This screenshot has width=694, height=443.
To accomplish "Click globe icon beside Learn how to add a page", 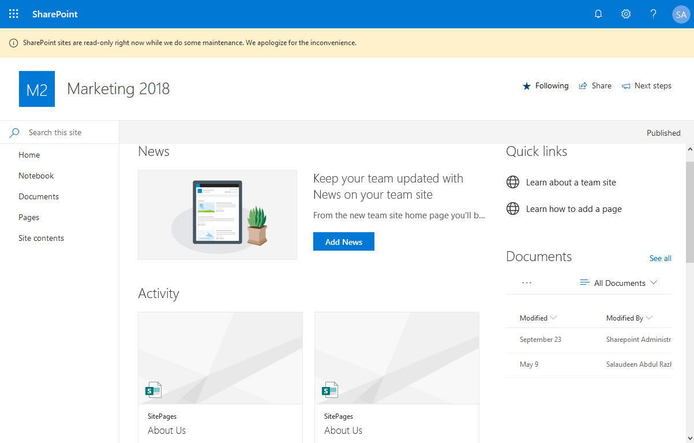I will pyautogui.click(x=513, y=209).
